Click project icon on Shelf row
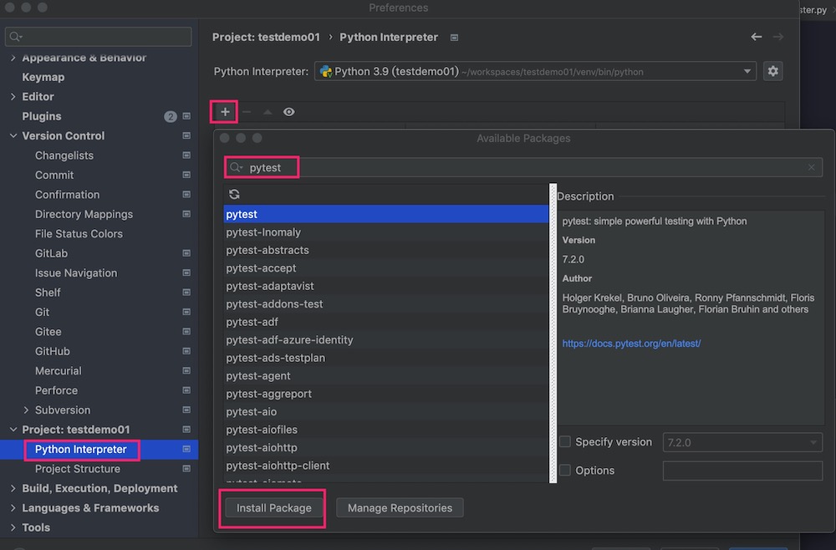The width and height of the screenshot is (836, 550). [x=186, y=293]
